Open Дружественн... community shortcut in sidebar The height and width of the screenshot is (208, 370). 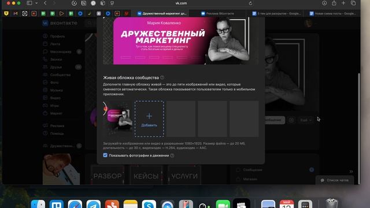[x=62, y=146]
